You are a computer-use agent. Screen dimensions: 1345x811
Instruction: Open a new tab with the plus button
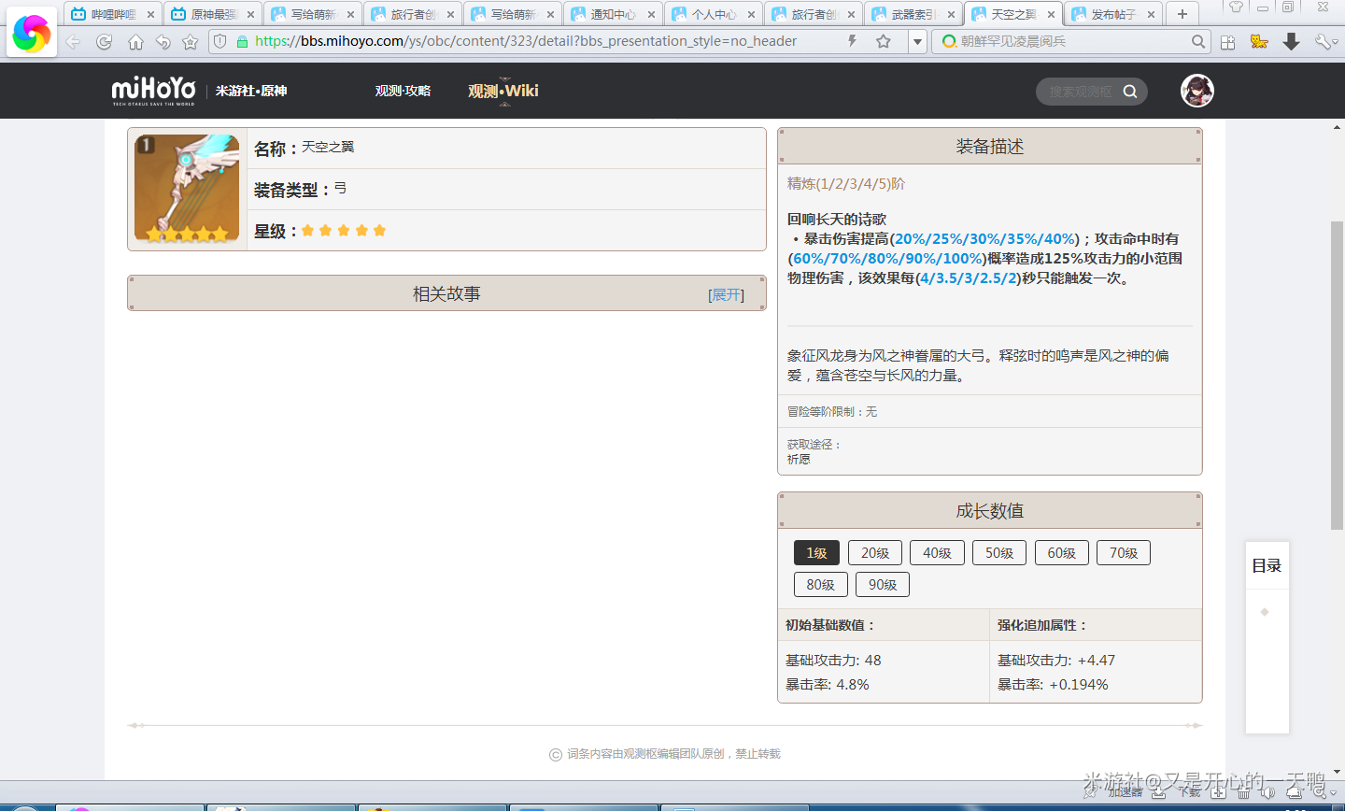coord(1182,14)
